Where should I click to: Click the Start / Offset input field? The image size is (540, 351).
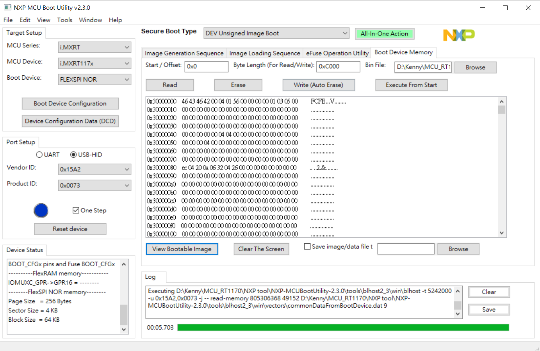point(206,66)
